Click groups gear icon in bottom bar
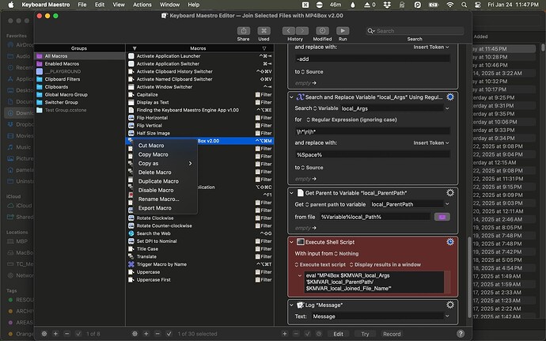 coord(44,334)
